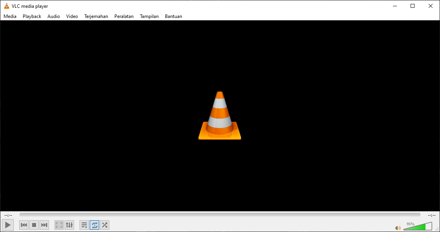
Task: Adjust the 95% volume slider
Action: click(x=417, y=227)
